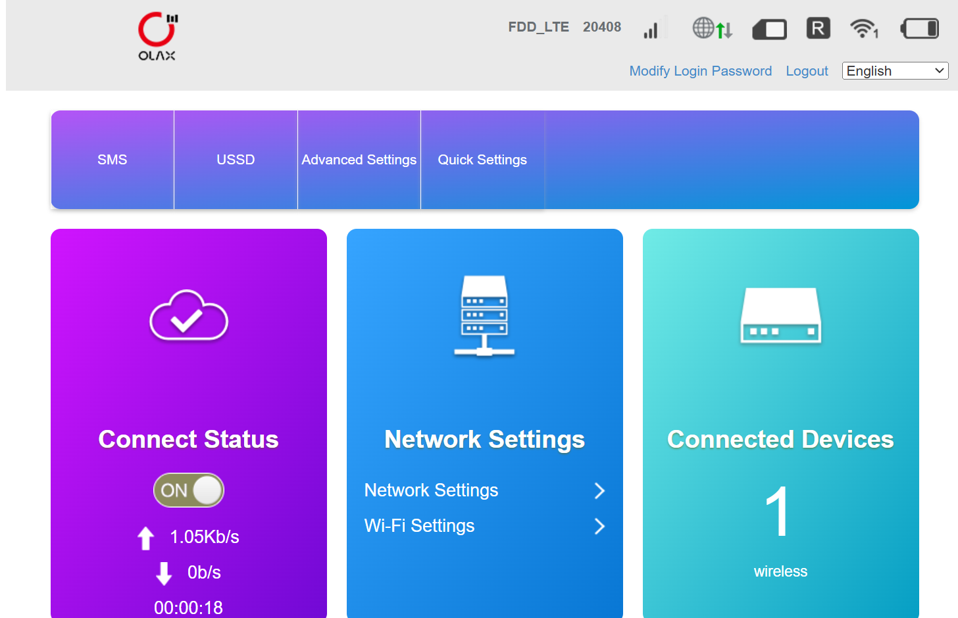958x618 pixels.
Task: Open the USSD tab
Action: (x=236, y=160)
